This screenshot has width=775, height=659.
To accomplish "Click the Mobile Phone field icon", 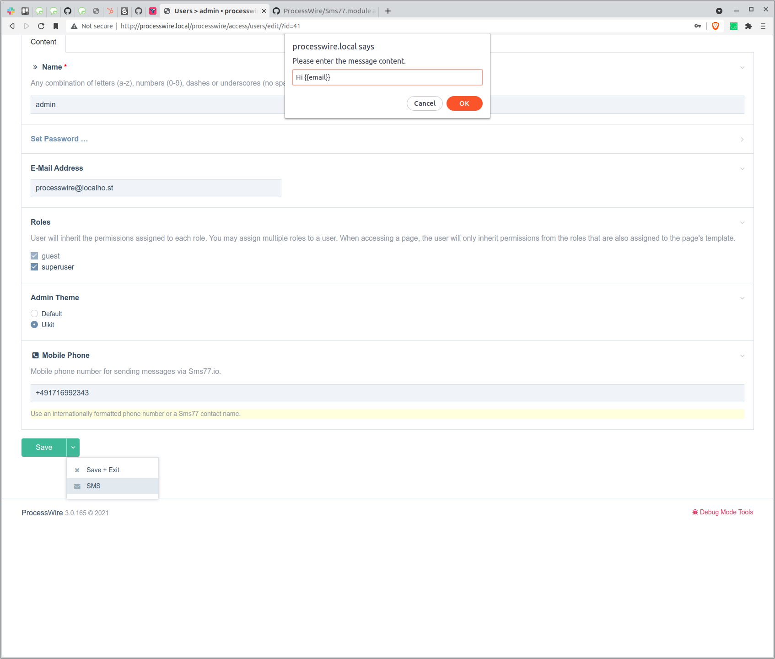I will [x=35, y=355].
